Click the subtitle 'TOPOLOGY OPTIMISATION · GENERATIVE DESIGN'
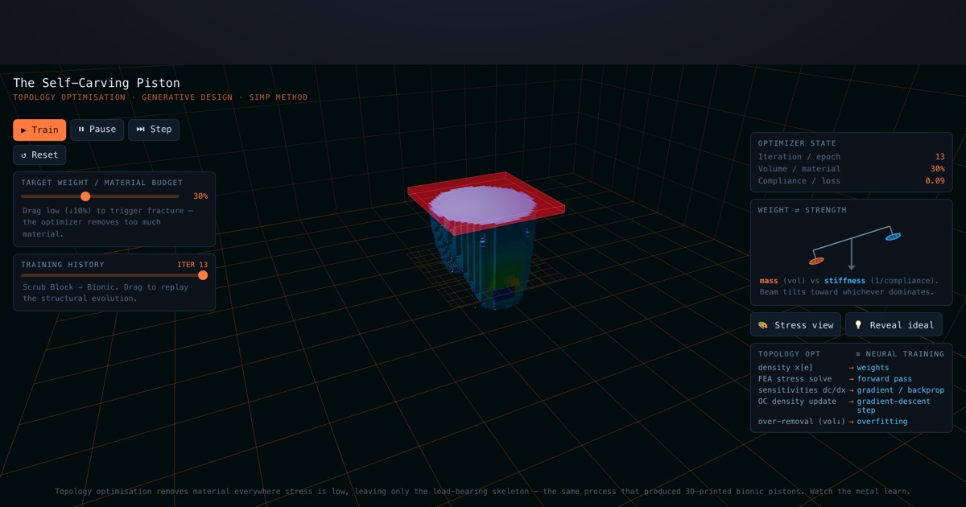This screenshot has height=507, width=966. point(122,97)
